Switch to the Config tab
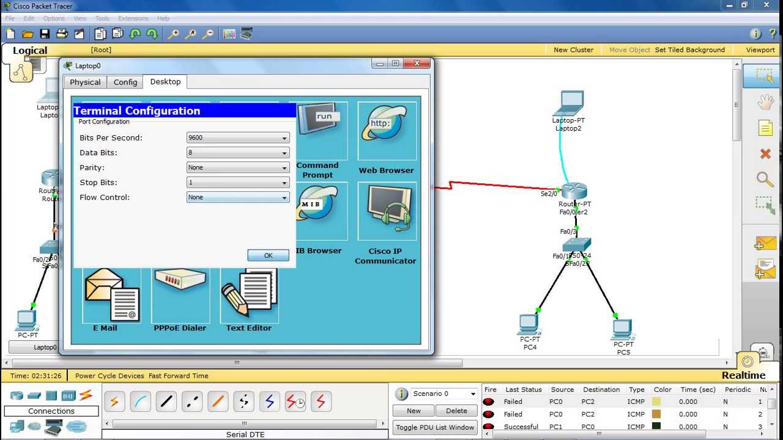The width and height of the screenshot is (783, 440). (x=125, y=82)
